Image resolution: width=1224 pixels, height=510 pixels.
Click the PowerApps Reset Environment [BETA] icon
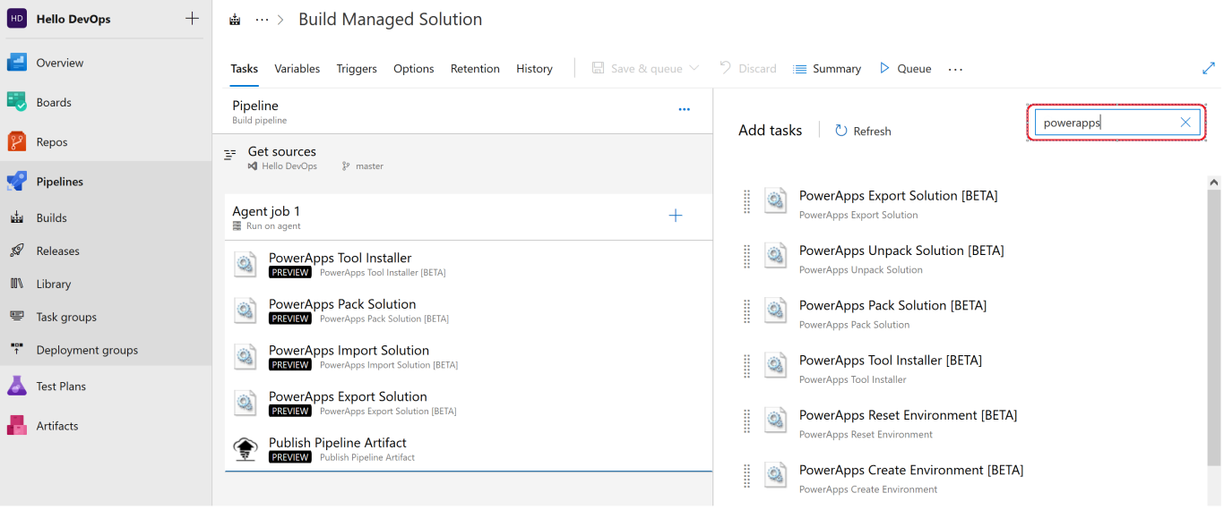click(775, 421)
